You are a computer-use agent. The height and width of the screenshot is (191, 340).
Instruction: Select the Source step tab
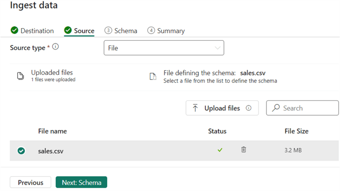(79, 31)
